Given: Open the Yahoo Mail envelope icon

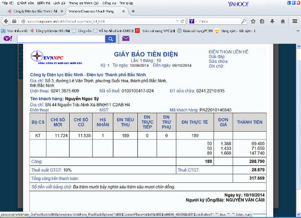Looking at the screenshot, I should pyautogui.click(x=126, y=38).
